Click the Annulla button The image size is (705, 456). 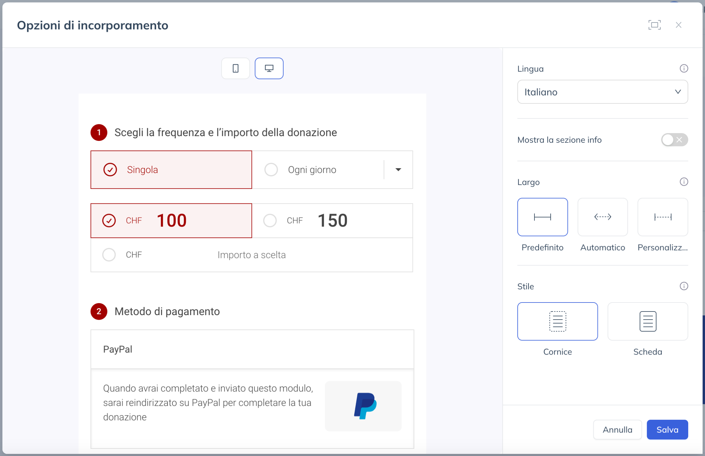click(617, 430)
